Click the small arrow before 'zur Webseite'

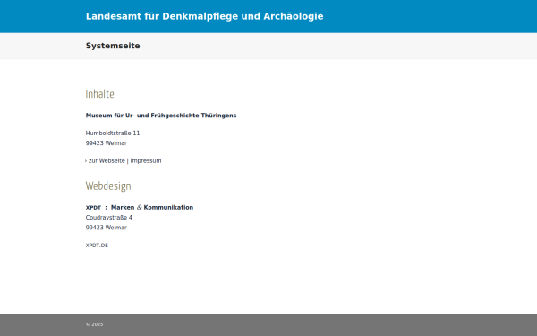pos(86,160)
